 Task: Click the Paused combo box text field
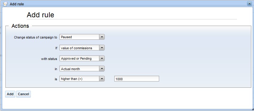pyautogui.click(x=79, y=37)
